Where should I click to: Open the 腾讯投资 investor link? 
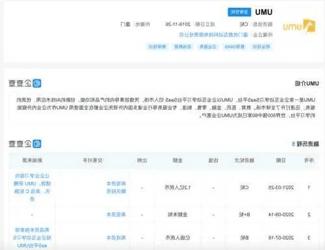(116, 192)
